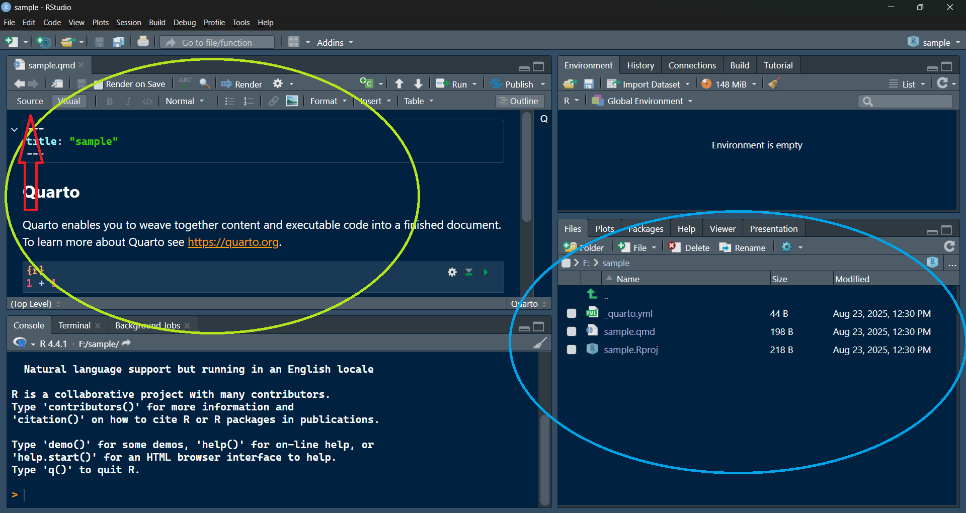Open the Import Dataset dropdown
This screenshot has width=966, height=513.
tap(648, 84)
